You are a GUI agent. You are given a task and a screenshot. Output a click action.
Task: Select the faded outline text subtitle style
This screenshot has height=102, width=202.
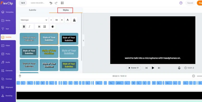[69, 52]
